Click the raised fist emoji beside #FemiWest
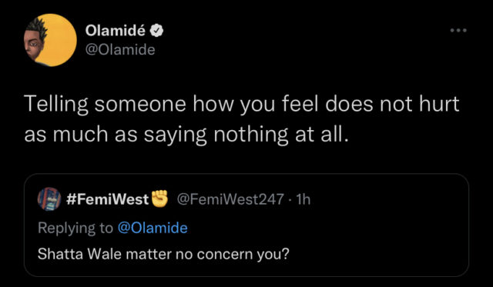Viewport: 493px width, 287px height. 159,199
